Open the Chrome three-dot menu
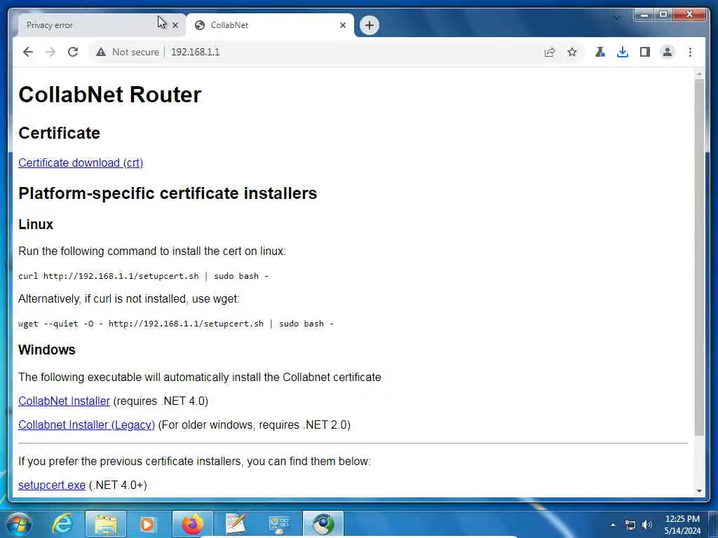718x538 pixels. point(690,52)
